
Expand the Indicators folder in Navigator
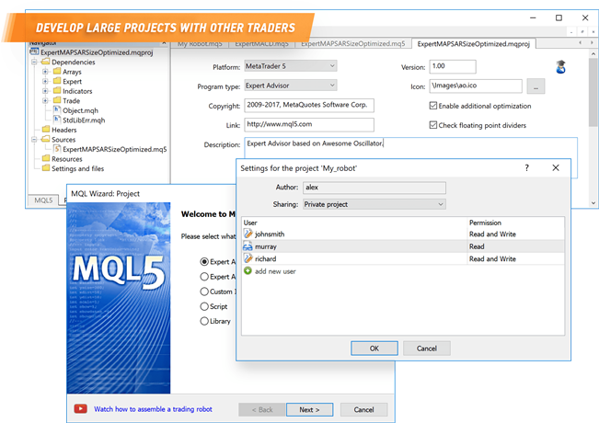[45, 91]
